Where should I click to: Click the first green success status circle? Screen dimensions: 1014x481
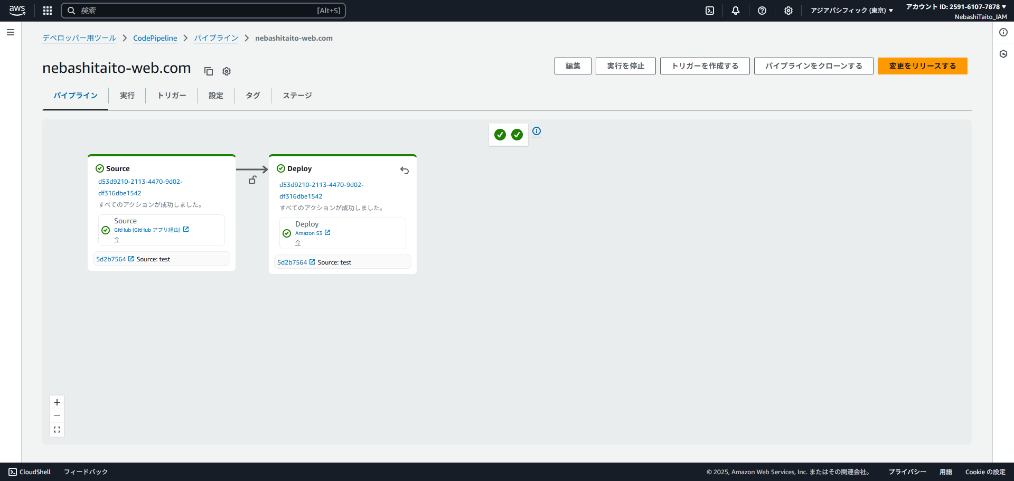[500, 135]
